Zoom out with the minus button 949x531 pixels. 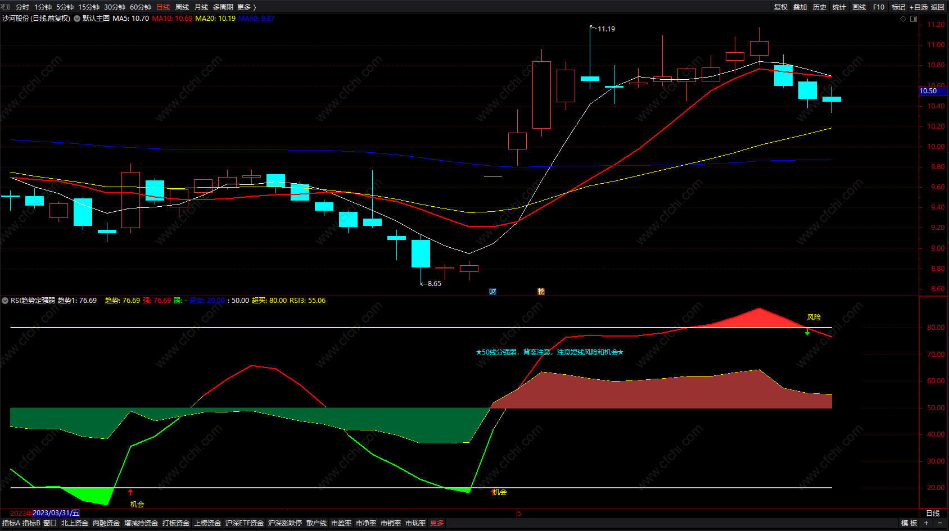click(939, 523)
